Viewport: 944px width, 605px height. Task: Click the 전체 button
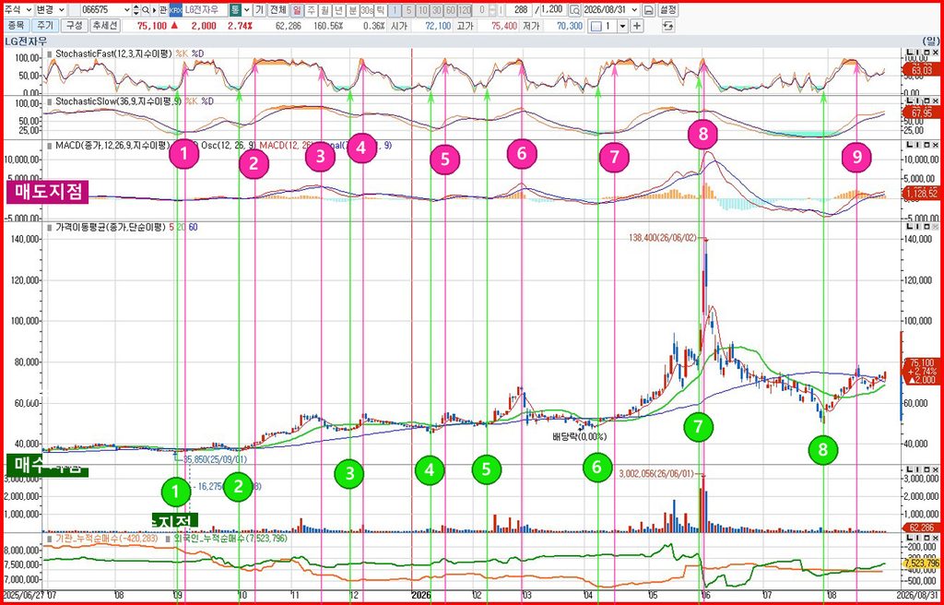pyautogui.click(x=277, y=10)
